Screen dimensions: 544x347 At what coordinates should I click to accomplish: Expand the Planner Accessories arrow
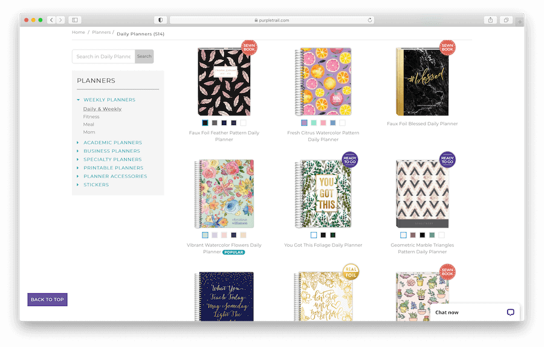click(78, 177)
